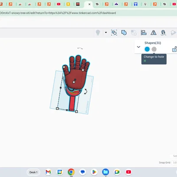The width and height of the screenshot is (177, 177).
Task: Open the Snap Grid value dropdown
Action: 175,162
